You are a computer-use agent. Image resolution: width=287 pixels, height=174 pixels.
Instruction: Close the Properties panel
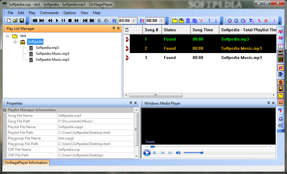(135, 103)
